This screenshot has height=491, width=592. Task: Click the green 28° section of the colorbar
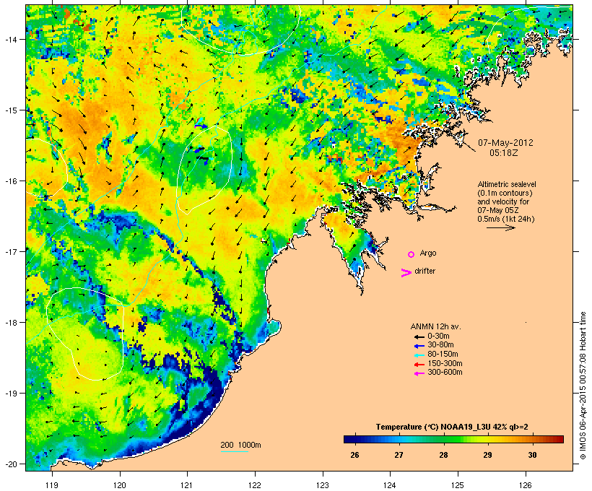tap(443, 439)
